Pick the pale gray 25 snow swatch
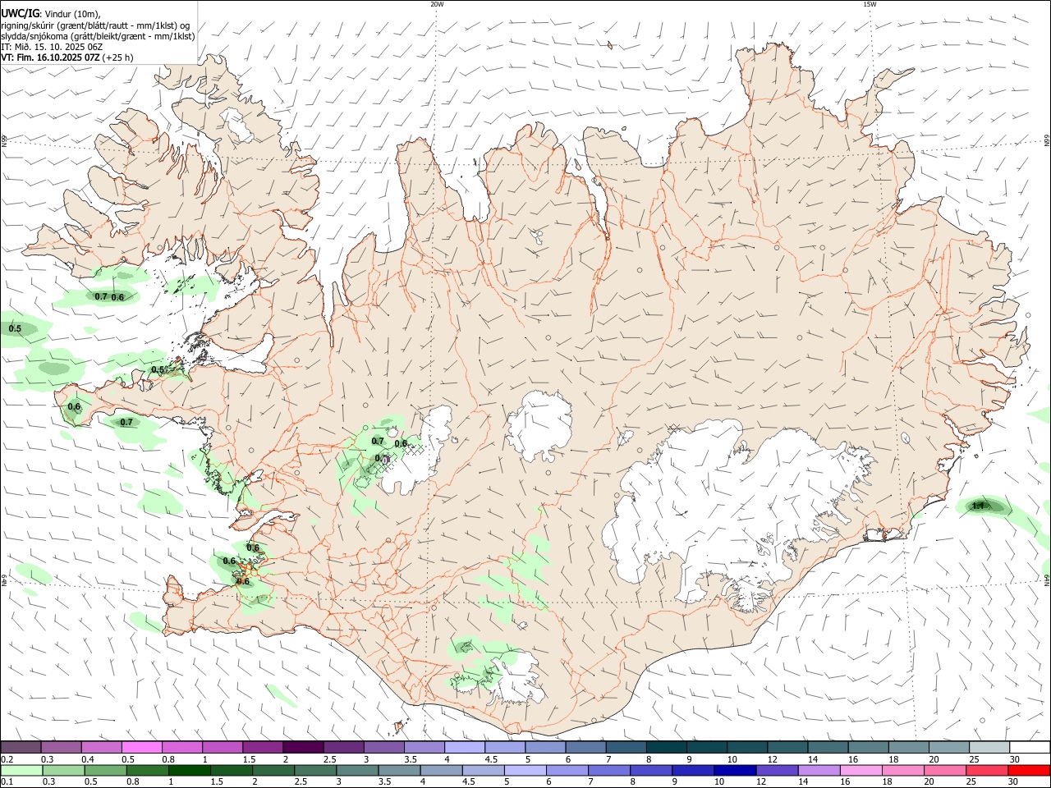This screenshot has height=788, width=1051. coord(989,748)
